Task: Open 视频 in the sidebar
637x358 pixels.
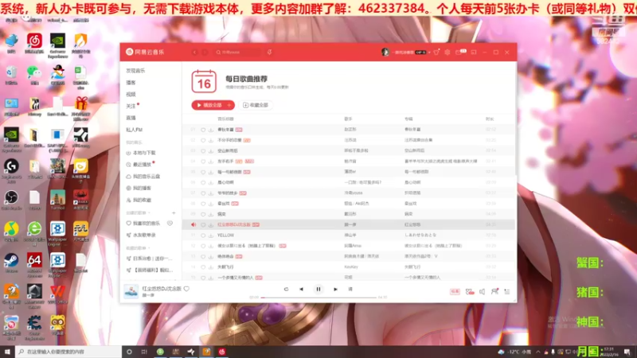Action: 131,94
